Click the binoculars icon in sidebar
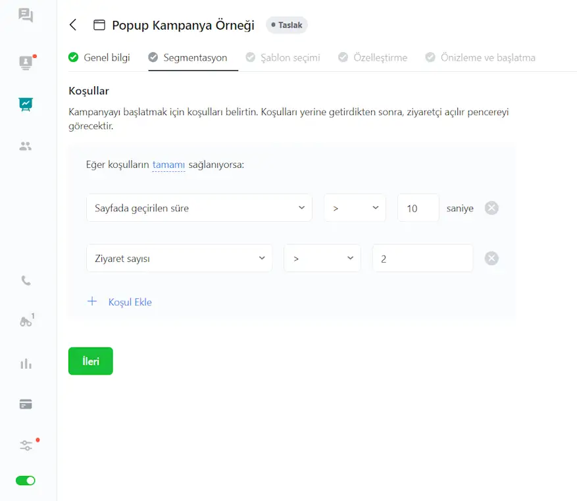 tap(26, 322)
